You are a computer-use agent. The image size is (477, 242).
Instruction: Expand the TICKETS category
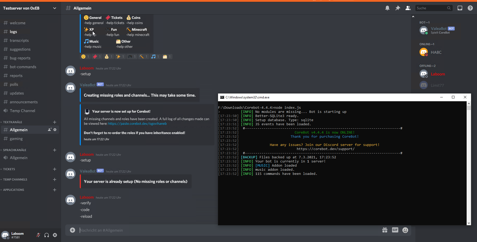pos(9,169)
